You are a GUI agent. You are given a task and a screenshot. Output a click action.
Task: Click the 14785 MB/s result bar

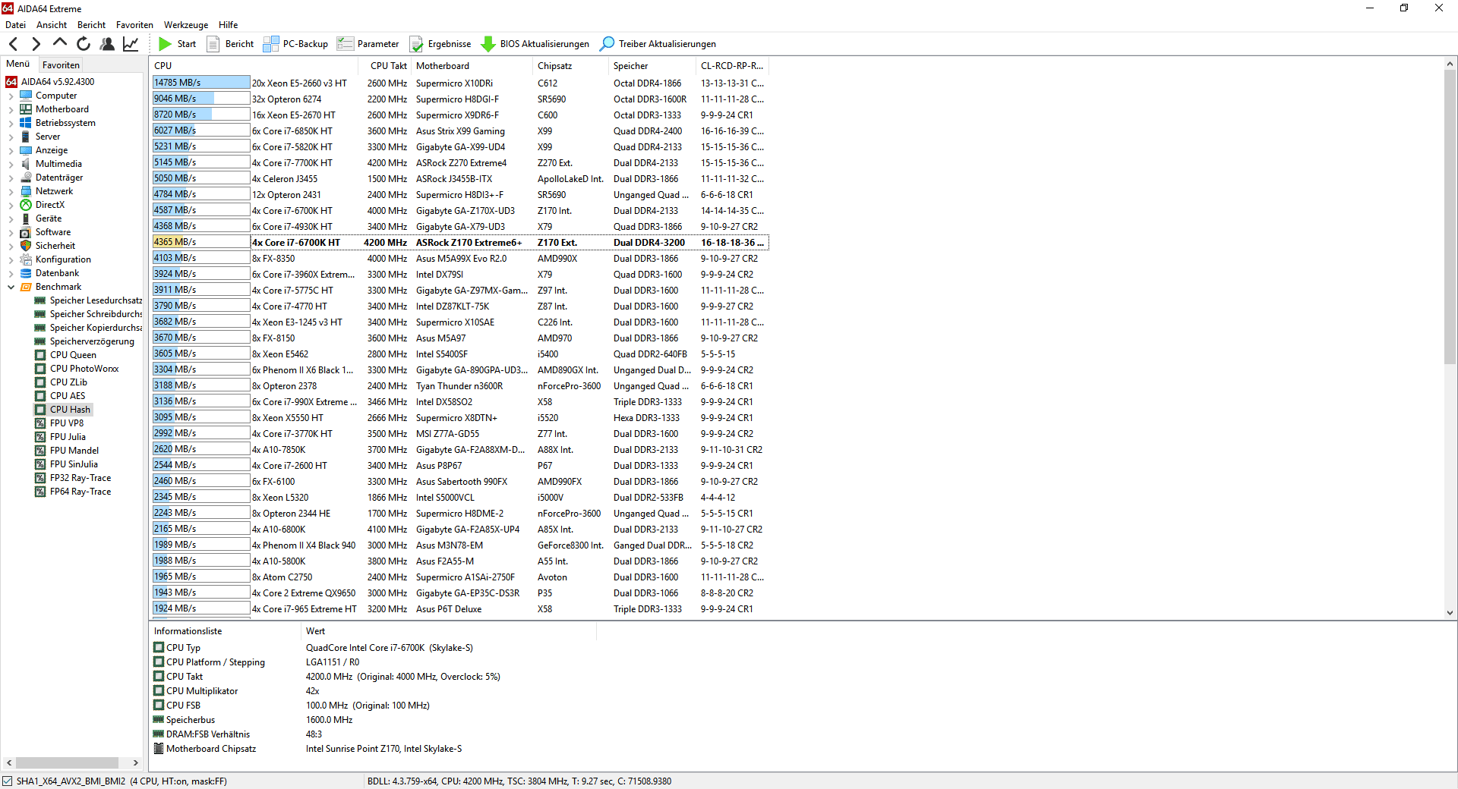click(x=201, y=83)
